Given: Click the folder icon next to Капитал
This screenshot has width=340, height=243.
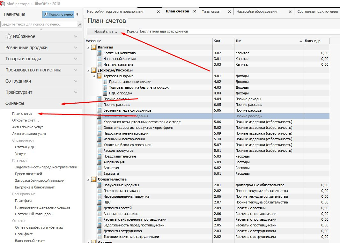Looking at the screenshot, I should (93, 47).
